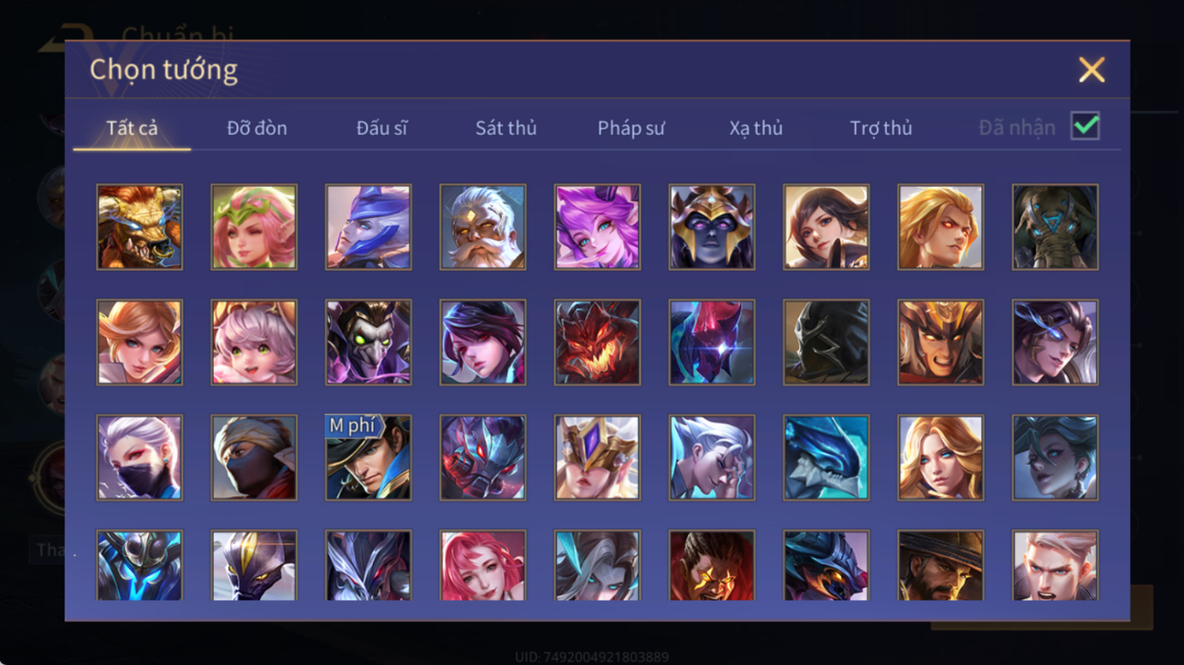Pick the green-eyed plague mask hero
The image size is (1184, 665).
pos(369,342)
